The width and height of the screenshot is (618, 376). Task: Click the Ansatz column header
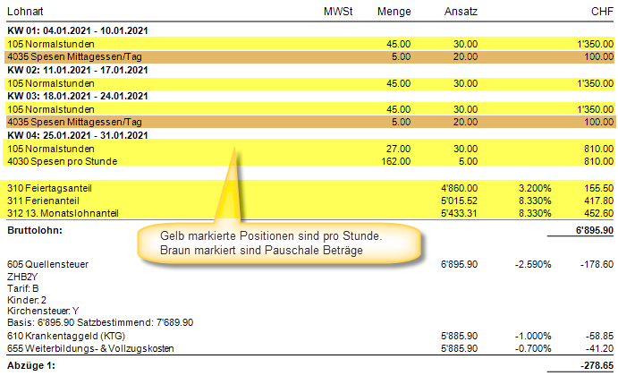coord(460,10)
